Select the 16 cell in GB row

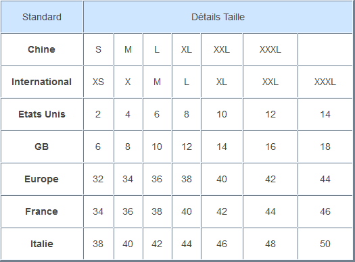[270, 147]
